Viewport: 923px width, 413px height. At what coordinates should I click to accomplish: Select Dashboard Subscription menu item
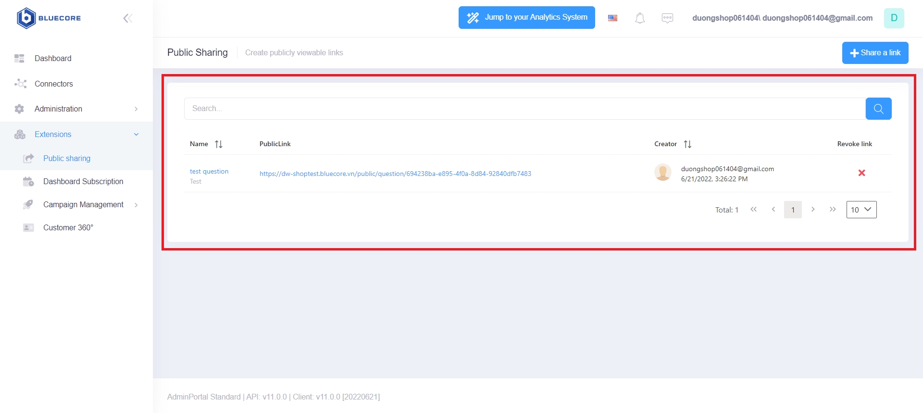(x=83, y=182)
